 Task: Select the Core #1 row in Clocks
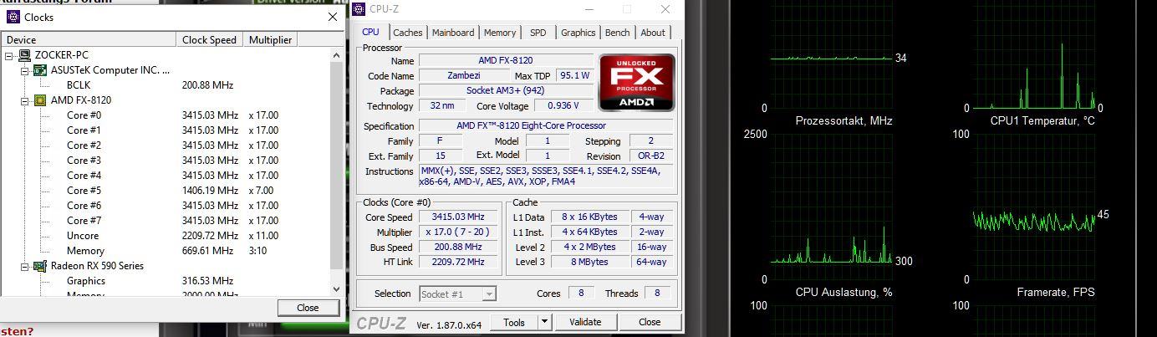pos(166,130)
